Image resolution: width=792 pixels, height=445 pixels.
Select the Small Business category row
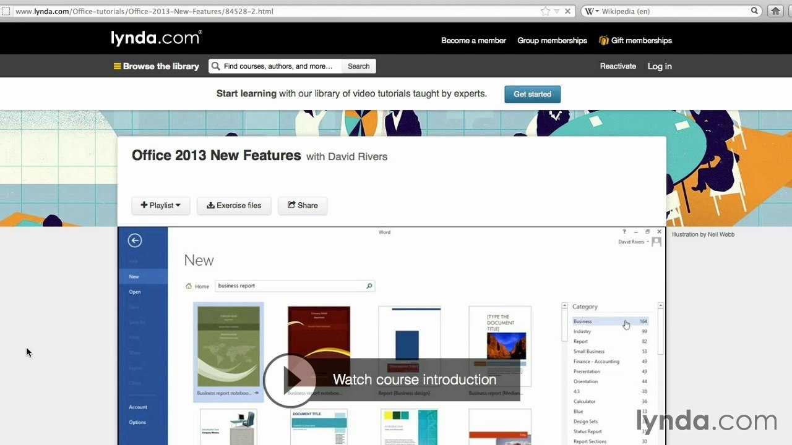click(x=610, y=351)
